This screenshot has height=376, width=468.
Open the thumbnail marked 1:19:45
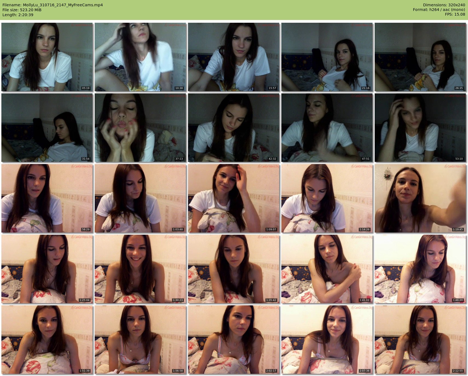420,198
